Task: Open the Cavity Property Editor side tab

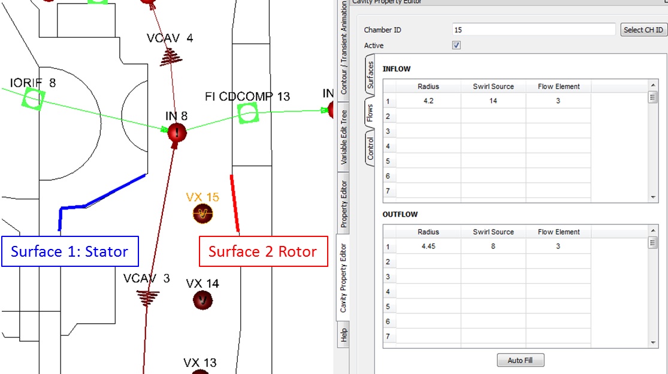Action: (x=343, y=278)
